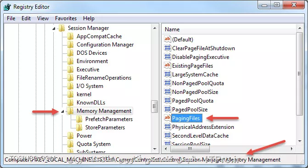Select the DisablePagingExecutive value icon
Screen dimensions: 308x168
(x=168, y=57)
